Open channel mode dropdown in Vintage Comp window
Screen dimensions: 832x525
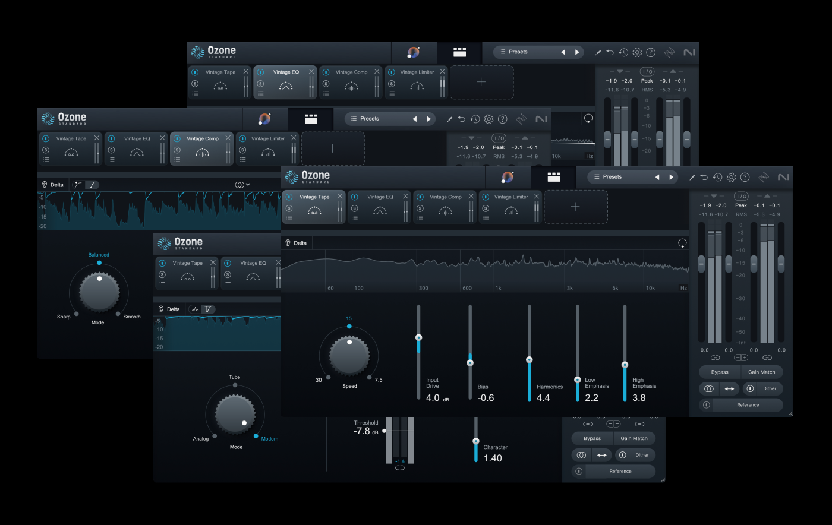pos(242,185)
